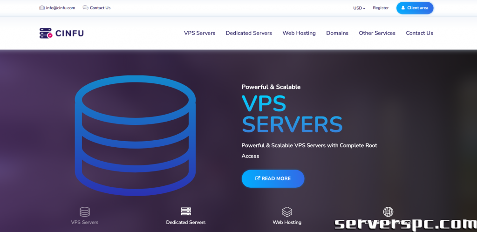477x232 pixels.
Task: Click the chat bubbles icon in top bar
Action: [85, 8]
